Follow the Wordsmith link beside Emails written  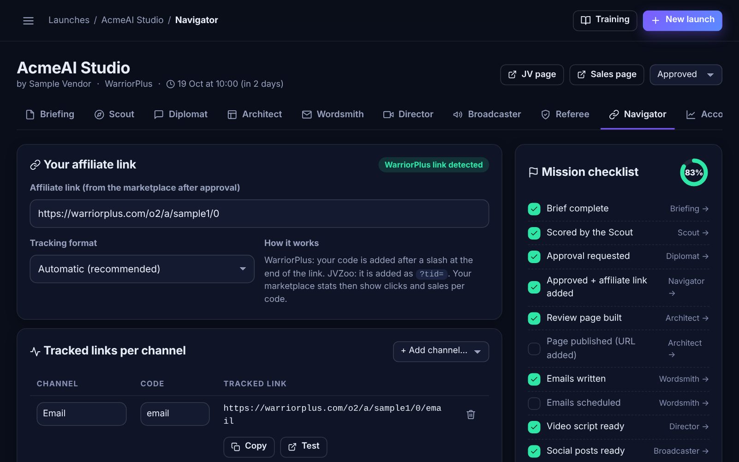click(x=684, y=379)
